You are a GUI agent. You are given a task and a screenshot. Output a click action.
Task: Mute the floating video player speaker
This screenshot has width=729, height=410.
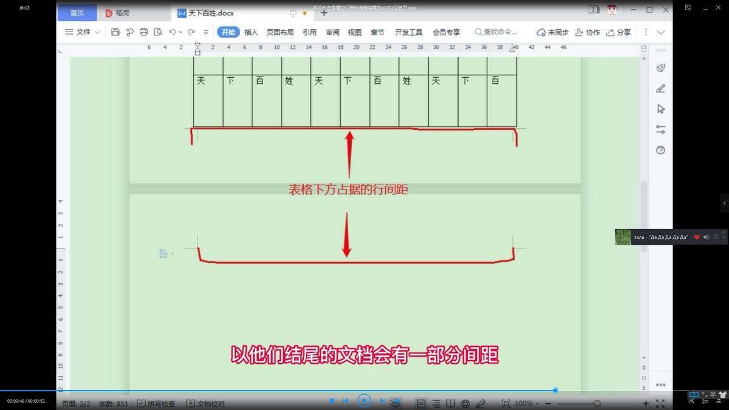(706, 237)
